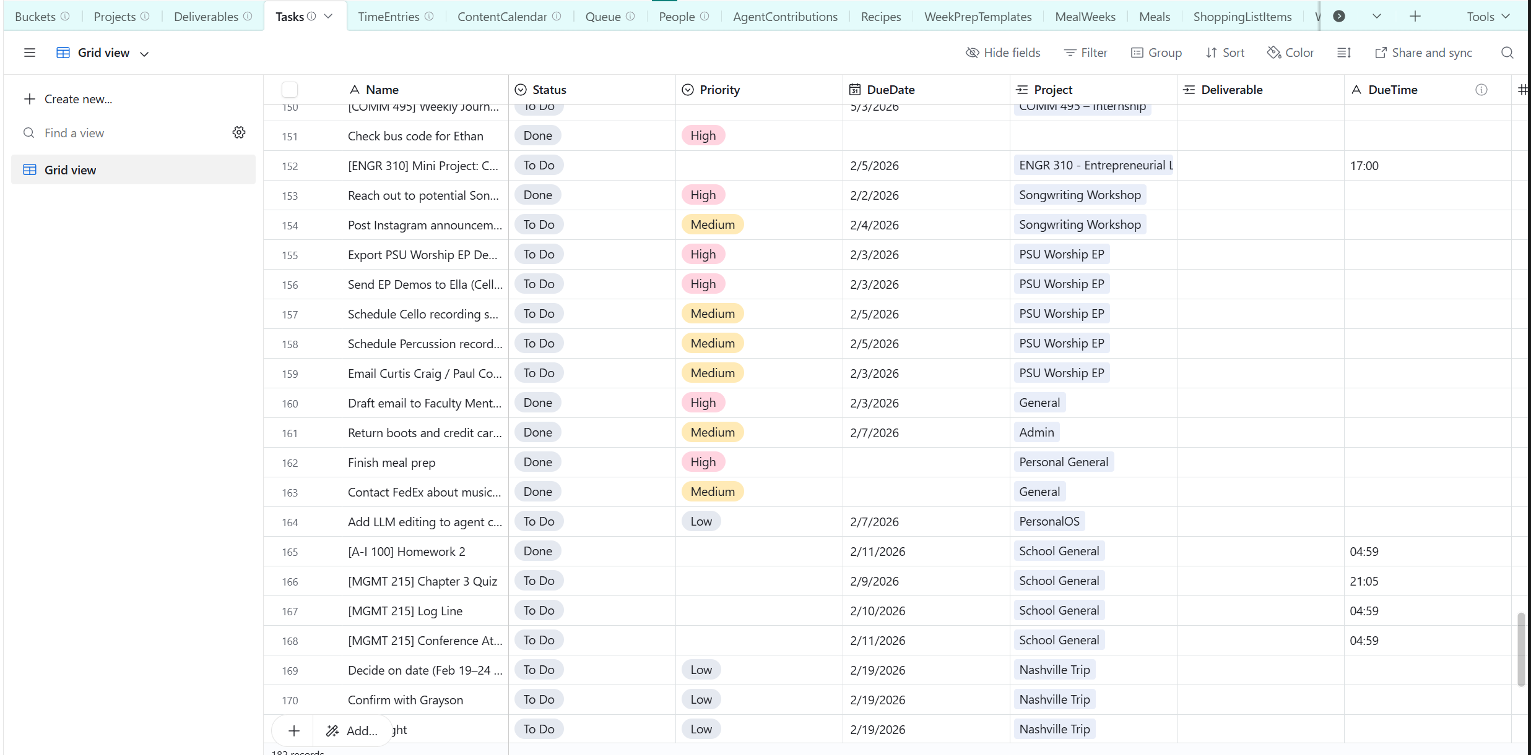The image size is (1531, 755).
Task: Switch to the Deliverables tab
Action: coord(206,17)
